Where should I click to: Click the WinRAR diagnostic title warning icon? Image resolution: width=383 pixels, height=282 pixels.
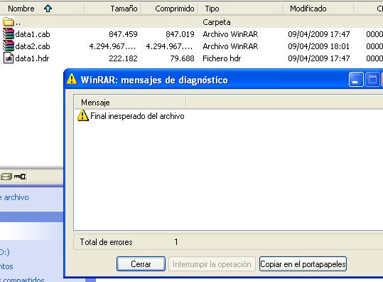tap(72, 79)
